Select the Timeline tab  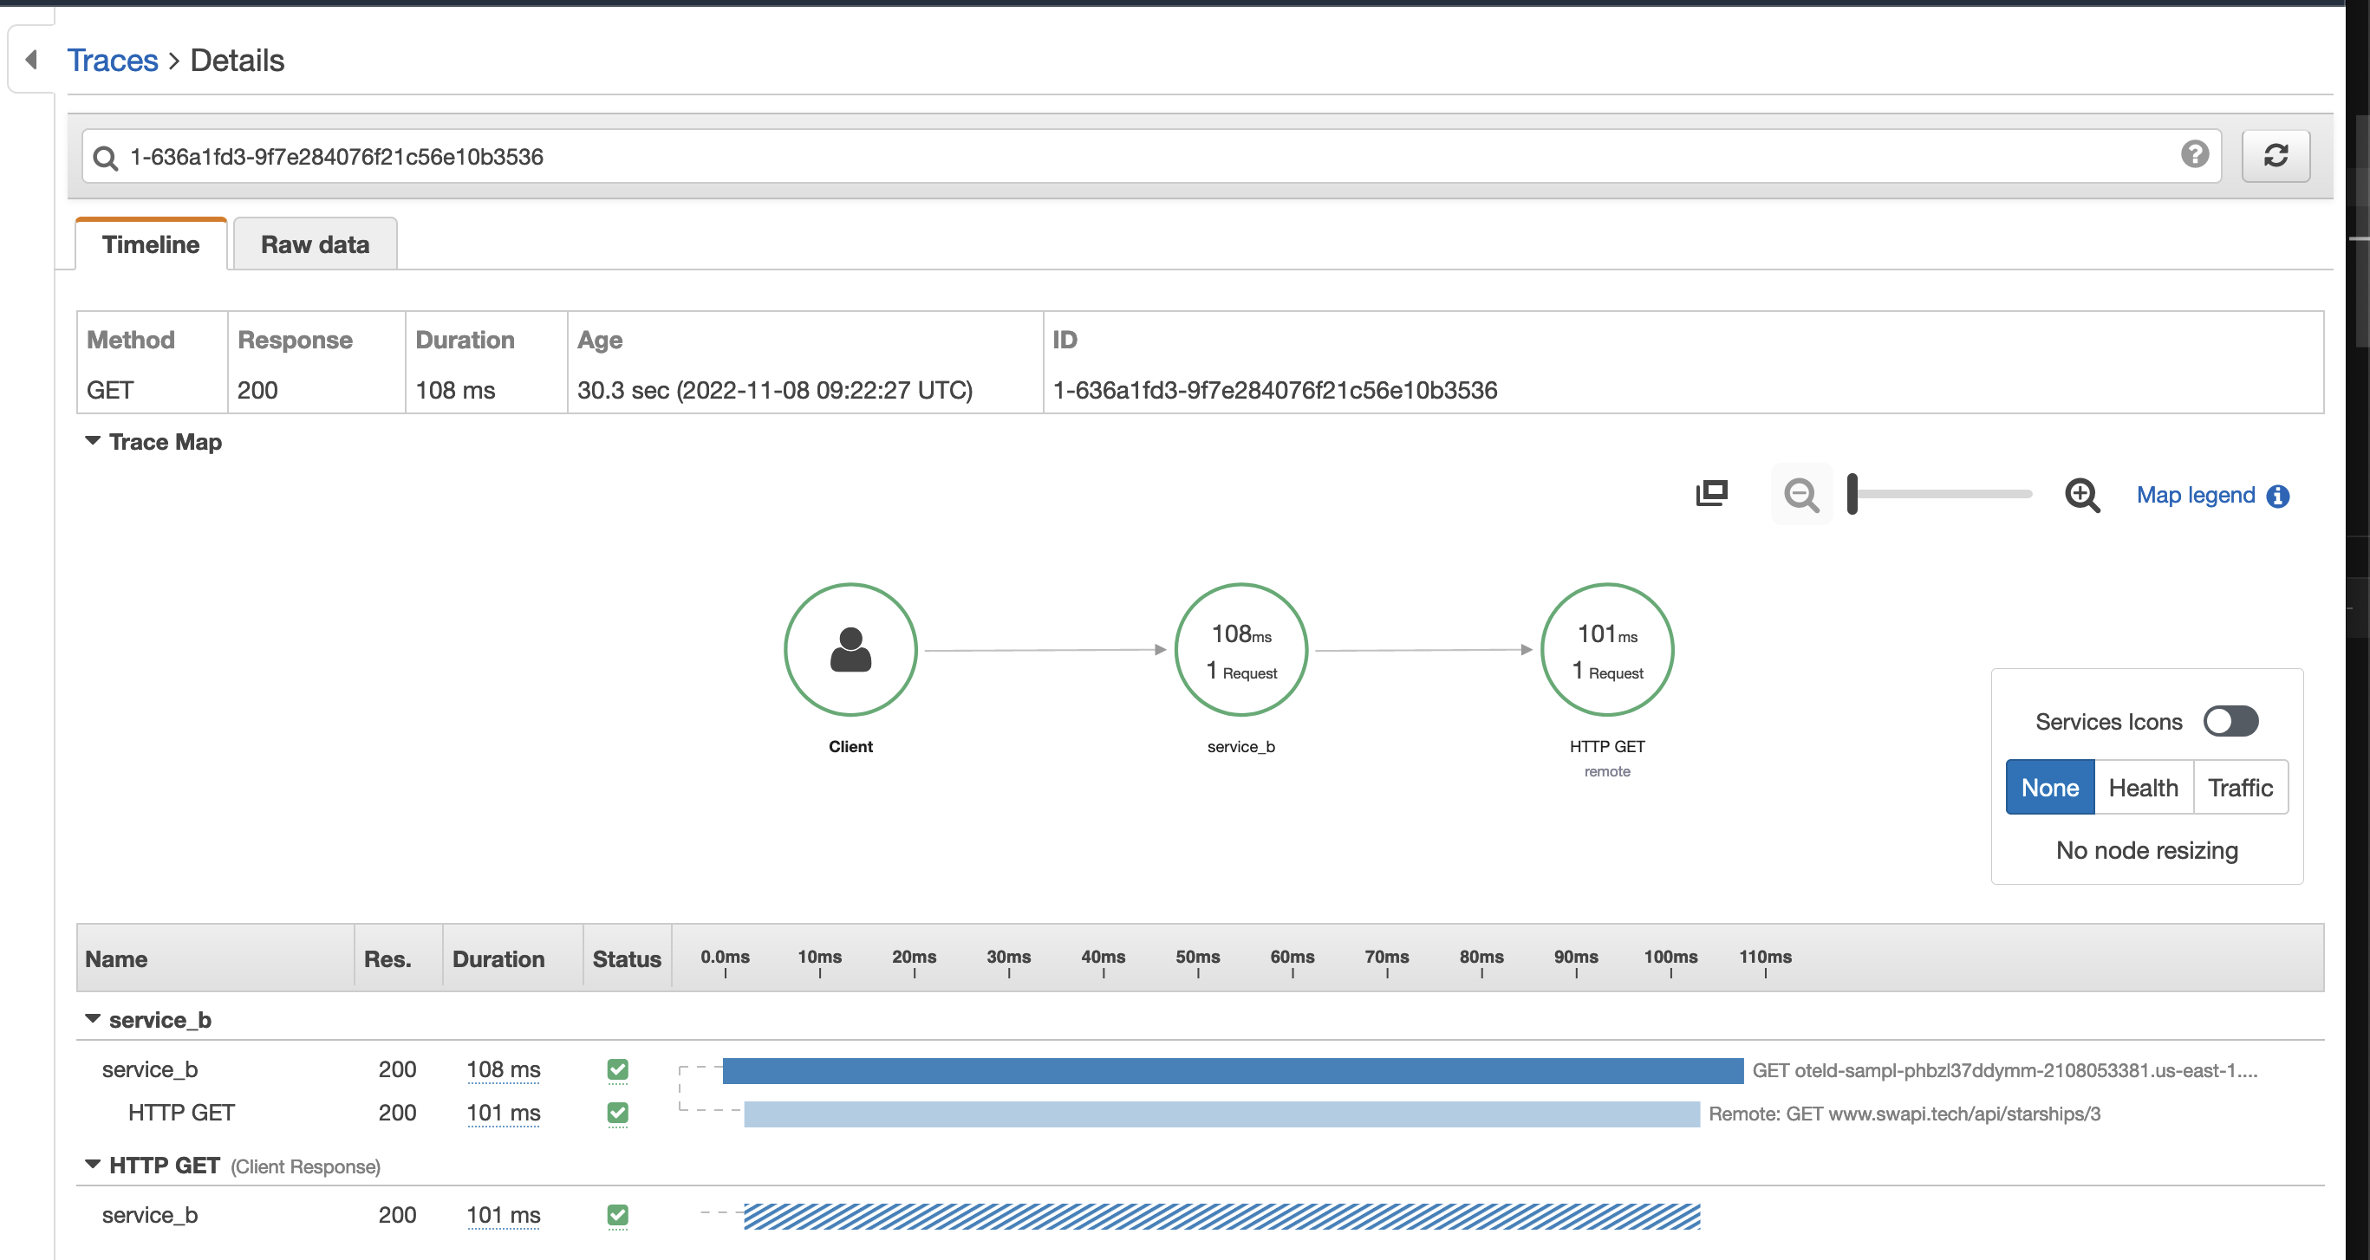(x=151, y=244)
